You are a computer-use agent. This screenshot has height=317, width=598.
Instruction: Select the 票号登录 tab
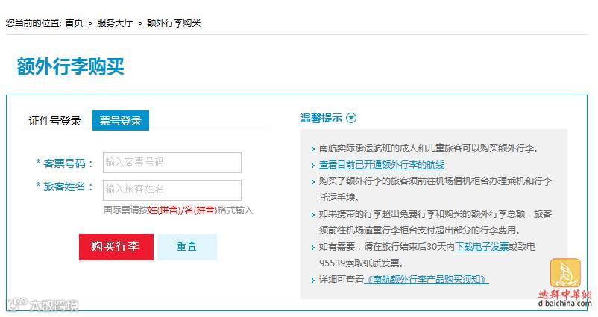pyautogui.click(x=121, y=121)
